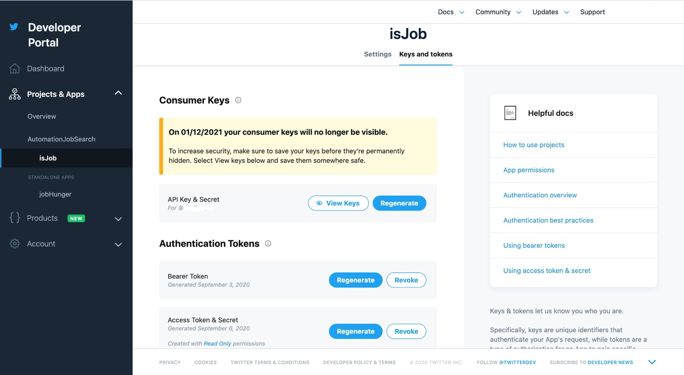The image size is (684, 375).
Task: Click the Products curly braces icon
Action: tap(15, 218)
